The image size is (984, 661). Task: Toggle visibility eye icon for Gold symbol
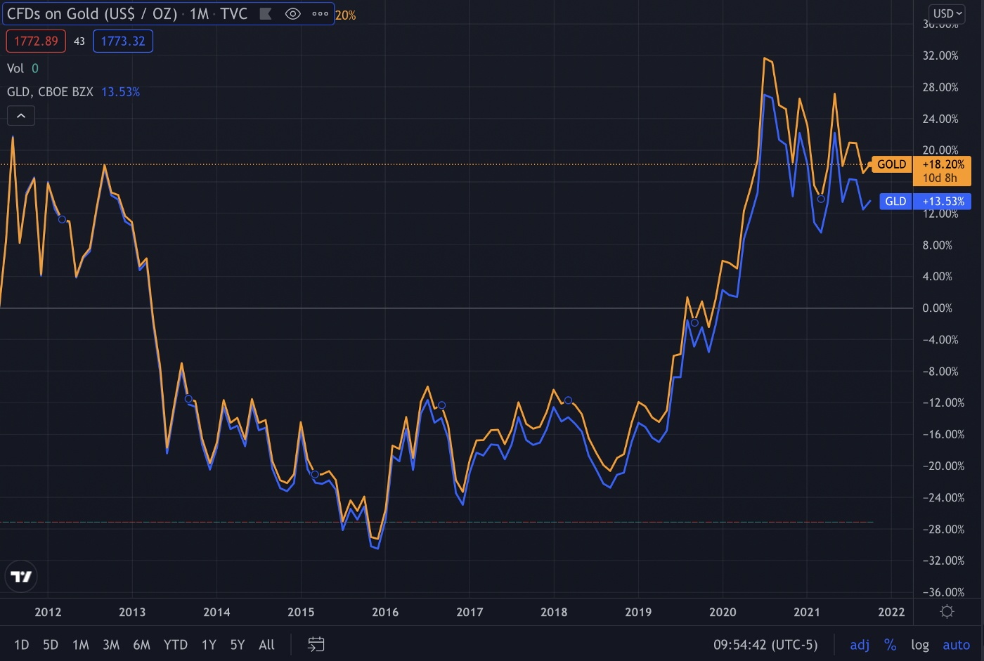click(x=293, y=14)
